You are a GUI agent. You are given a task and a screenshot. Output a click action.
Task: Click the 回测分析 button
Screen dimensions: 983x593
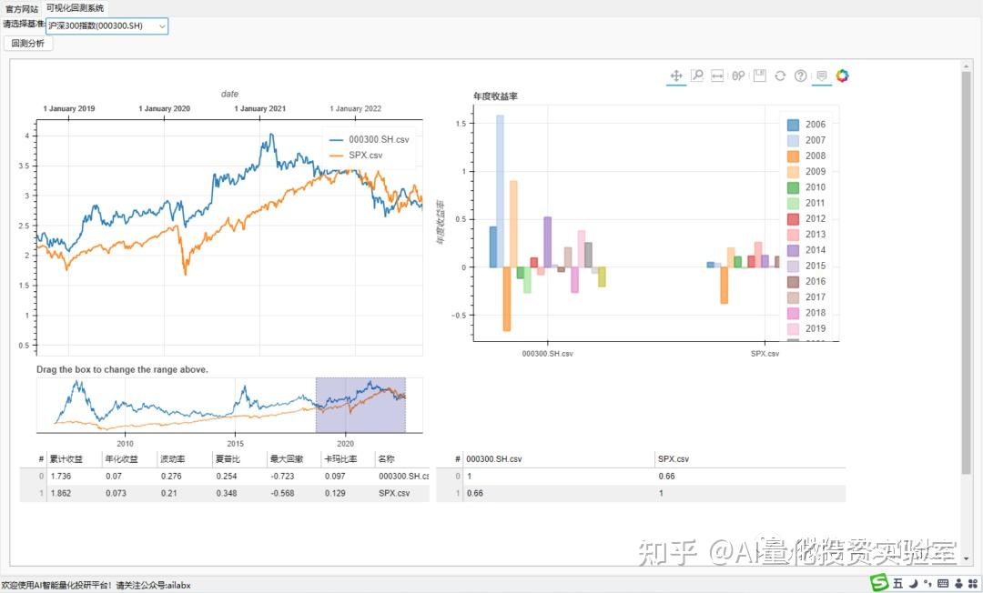(x=27, y=42)
